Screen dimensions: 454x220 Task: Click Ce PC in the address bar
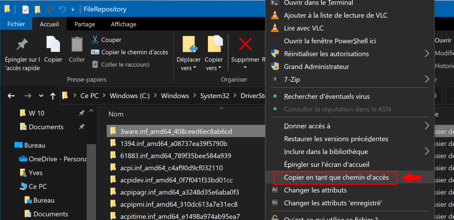point(89,95)
